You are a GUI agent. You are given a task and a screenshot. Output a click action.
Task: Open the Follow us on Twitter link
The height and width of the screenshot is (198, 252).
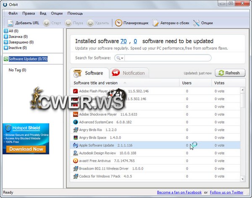pos(226,193)
